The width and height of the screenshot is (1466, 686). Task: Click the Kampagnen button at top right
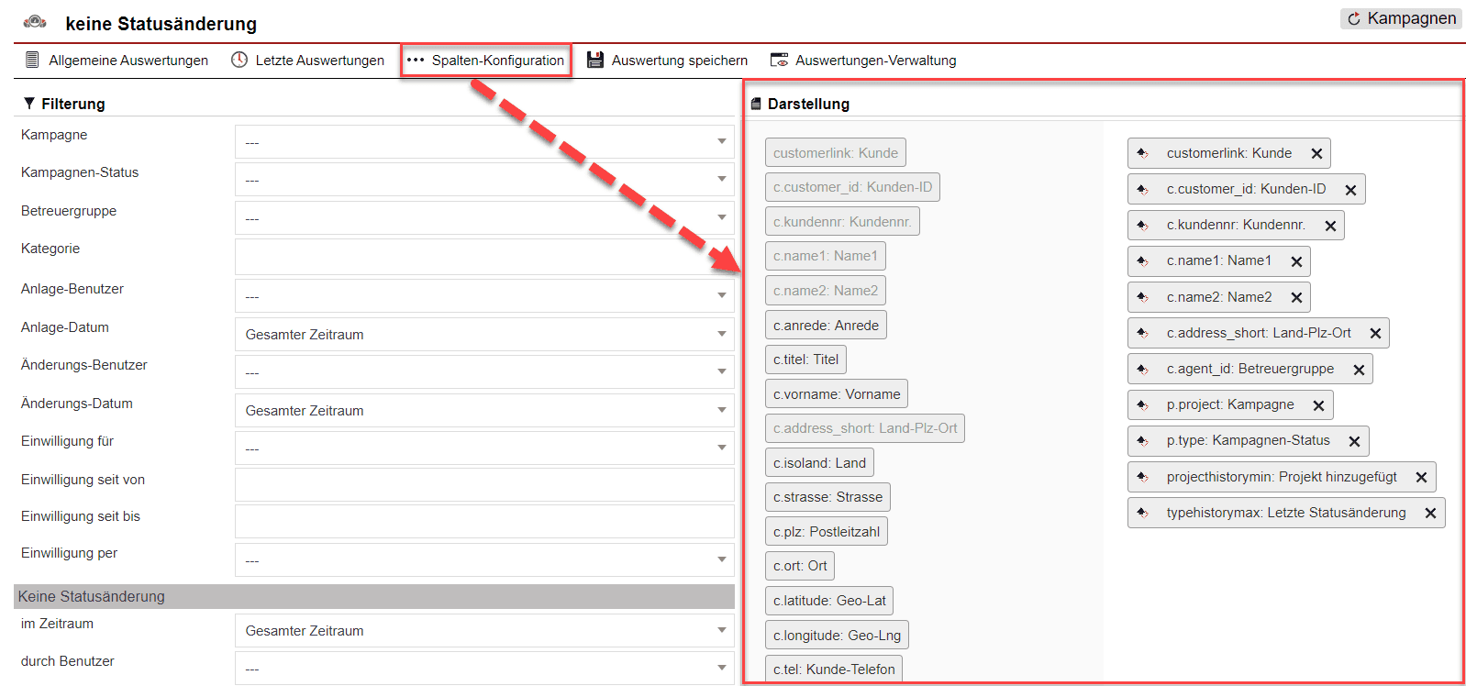1401,18
